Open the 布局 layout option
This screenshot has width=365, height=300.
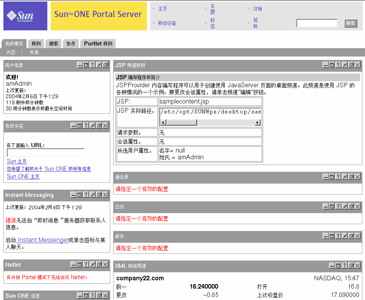(34, 53)
